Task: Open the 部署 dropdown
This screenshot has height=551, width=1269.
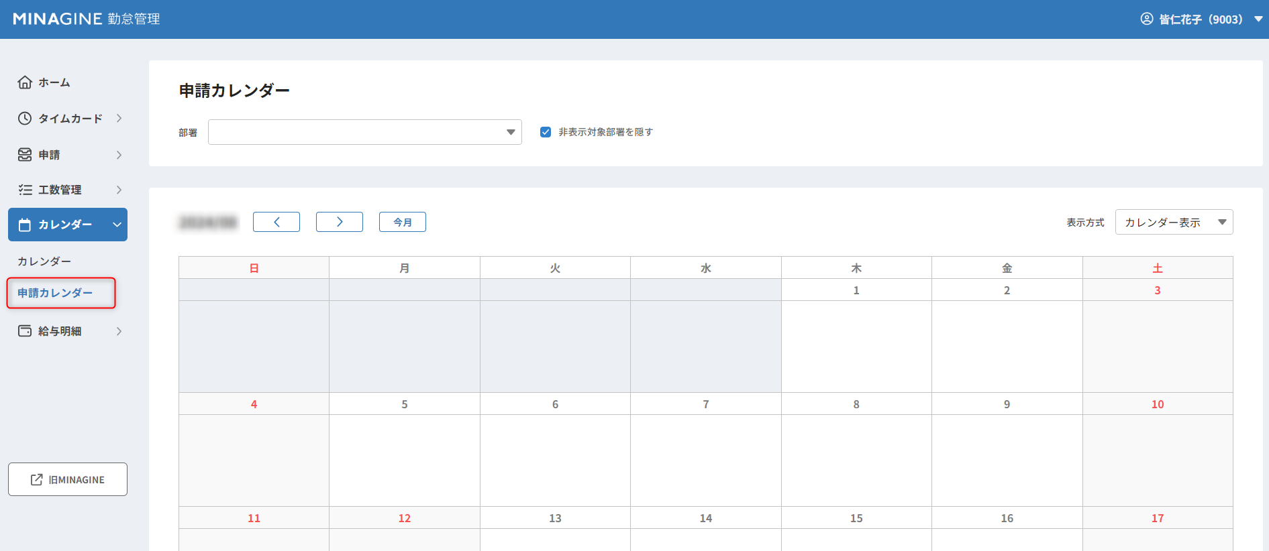Action: pos(365,132)
